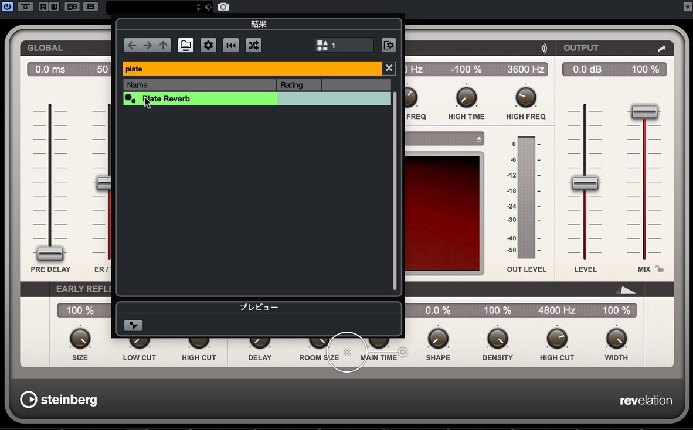Viewport: 693px width, 430px height.
Task: Click the shuffle results icon
Action: tap(254, 45)
